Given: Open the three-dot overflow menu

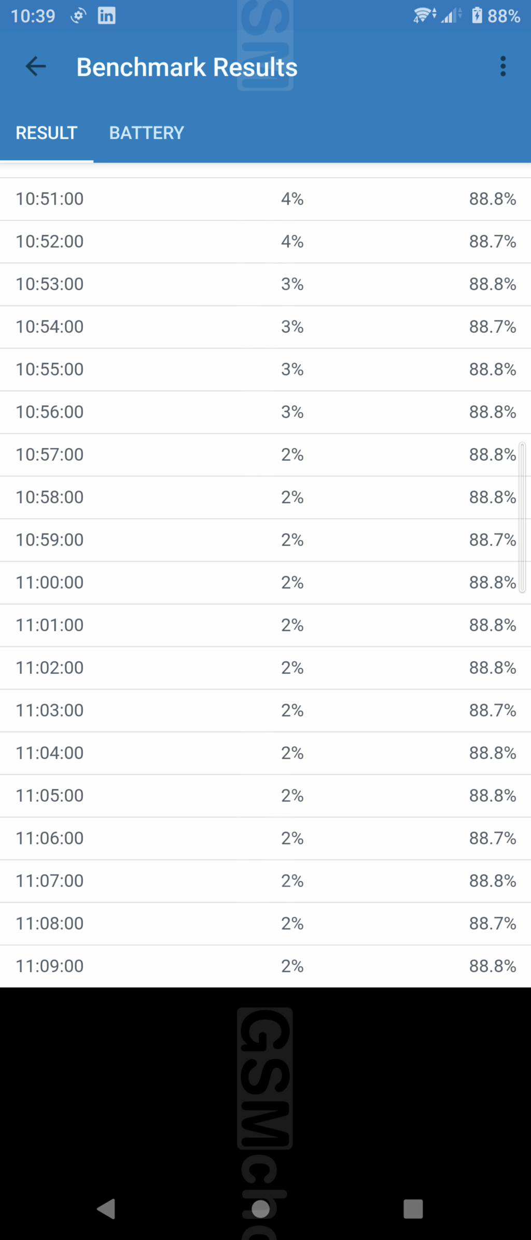Looking at the screenshot, I should pyautogui.click(x=502, y=67).
